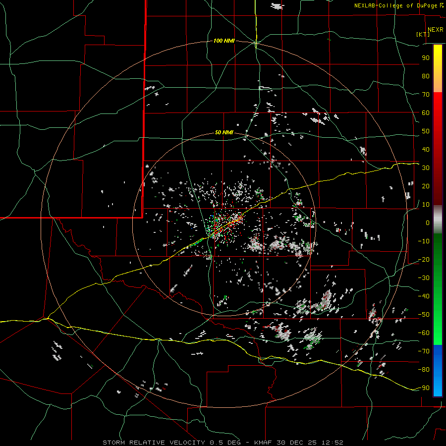
Task: Select the -70 value on velocity scale
Action: pos(424,351)
